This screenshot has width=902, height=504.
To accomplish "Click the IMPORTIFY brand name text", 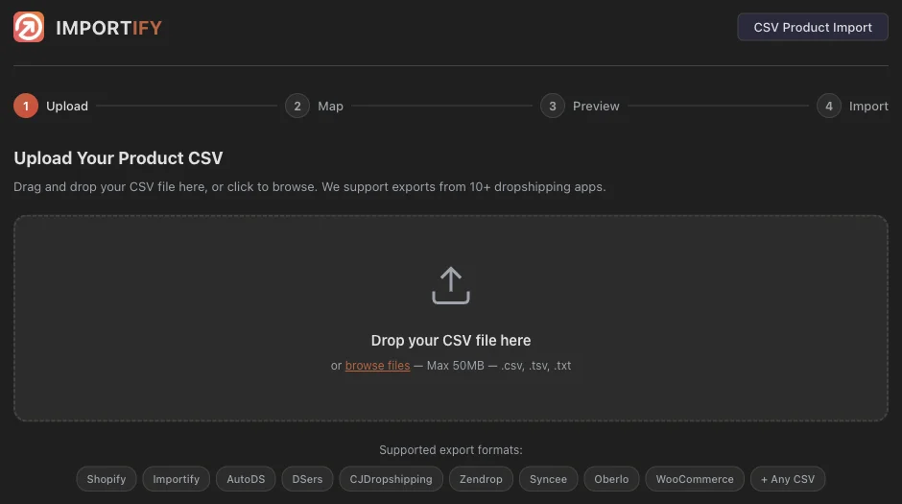I will coord(108,28).
